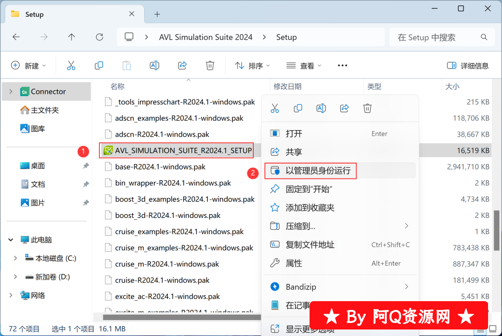This screenshot has height=336, width=502.
Task: Open 主文件夹 in the navigation pane
Action: (45, 111)
